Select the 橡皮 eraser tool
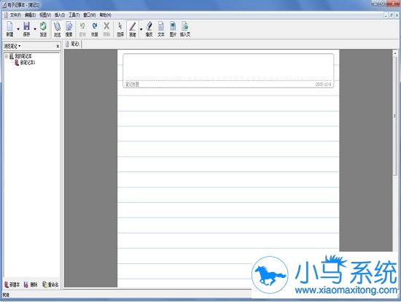This screenshot has width=401, height=302. 149,29
